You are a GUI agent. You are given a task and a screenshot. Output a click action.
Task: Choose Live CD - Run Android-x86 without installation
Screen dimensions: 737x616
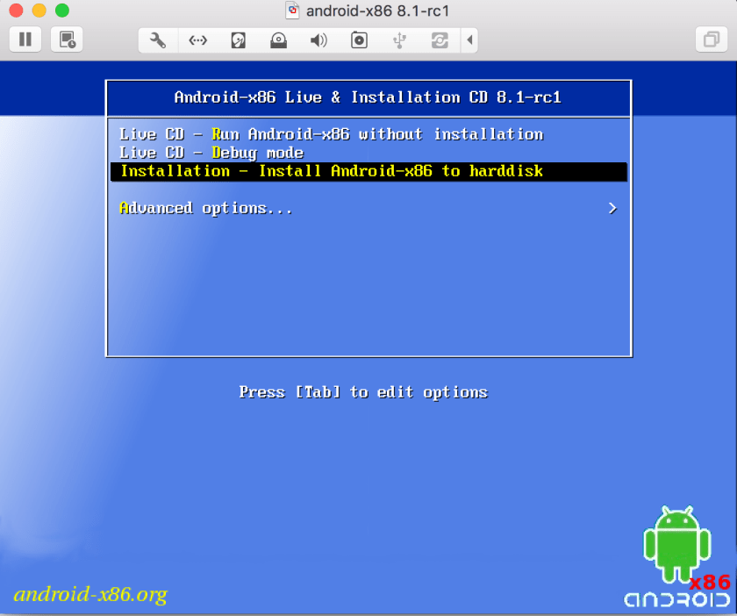point(331,134)
